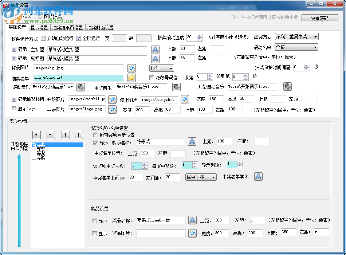This screenshot has width=346, height=255.
Task: Play the 中奖音乐 winning sound
Action: pos(176,87)
